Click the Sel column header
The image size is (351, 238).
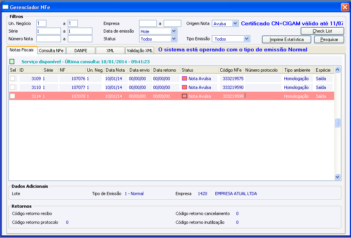[x=13, y=70]
